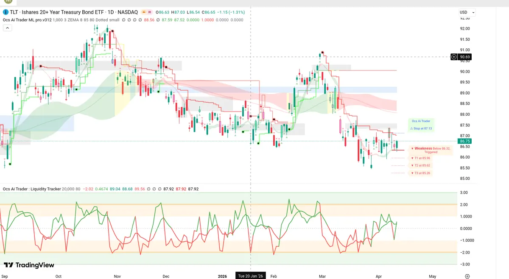The image size is (509, 279).
Task: Select Ocs Ai Trader ML pro.v312 indicator title
Action: click(x=27, y=20)
